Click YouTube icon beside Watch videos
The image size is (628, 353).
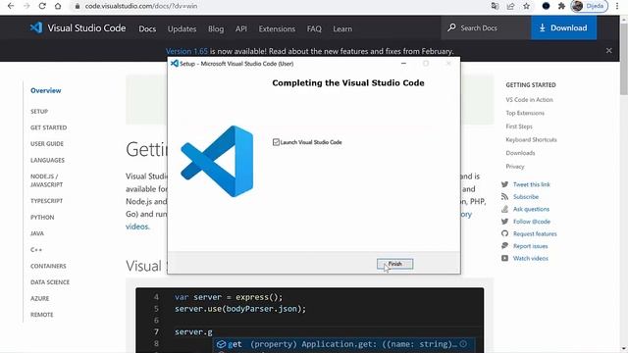point(504,258)
